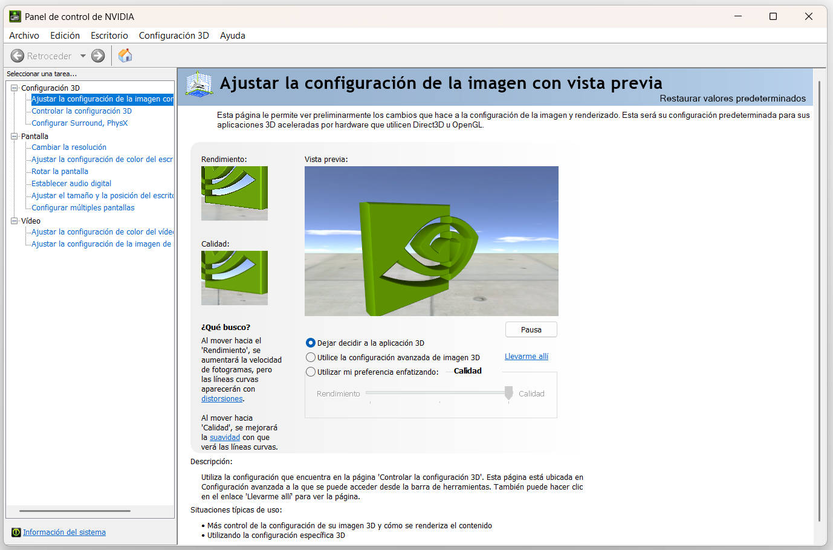This screenshot has width=833, height=550.
Task: Click the task pane horizontal scrollbar
Action: pyautogui.click(x=75, y=511)
